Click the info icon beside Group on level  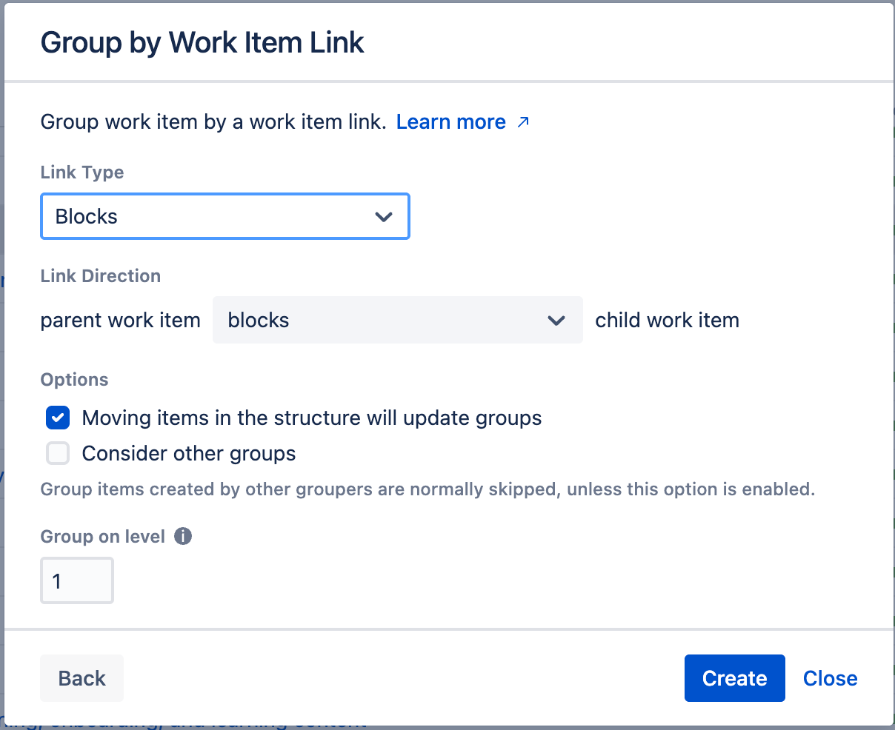tap(184, 536)
